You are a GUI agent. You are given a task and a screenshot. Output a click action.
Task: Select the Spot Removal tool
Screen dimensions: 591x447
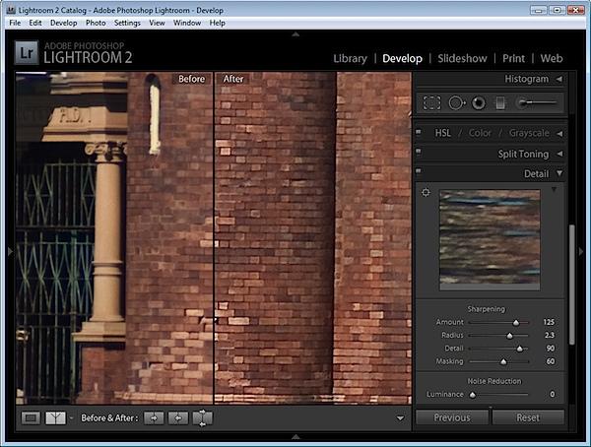(456, 103)
